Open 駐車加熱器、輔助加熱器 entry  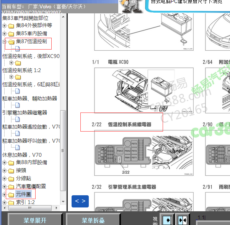point(29,98)
